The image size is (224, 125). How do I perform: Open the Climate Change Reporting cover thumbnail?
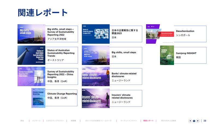tap(38, 98)
